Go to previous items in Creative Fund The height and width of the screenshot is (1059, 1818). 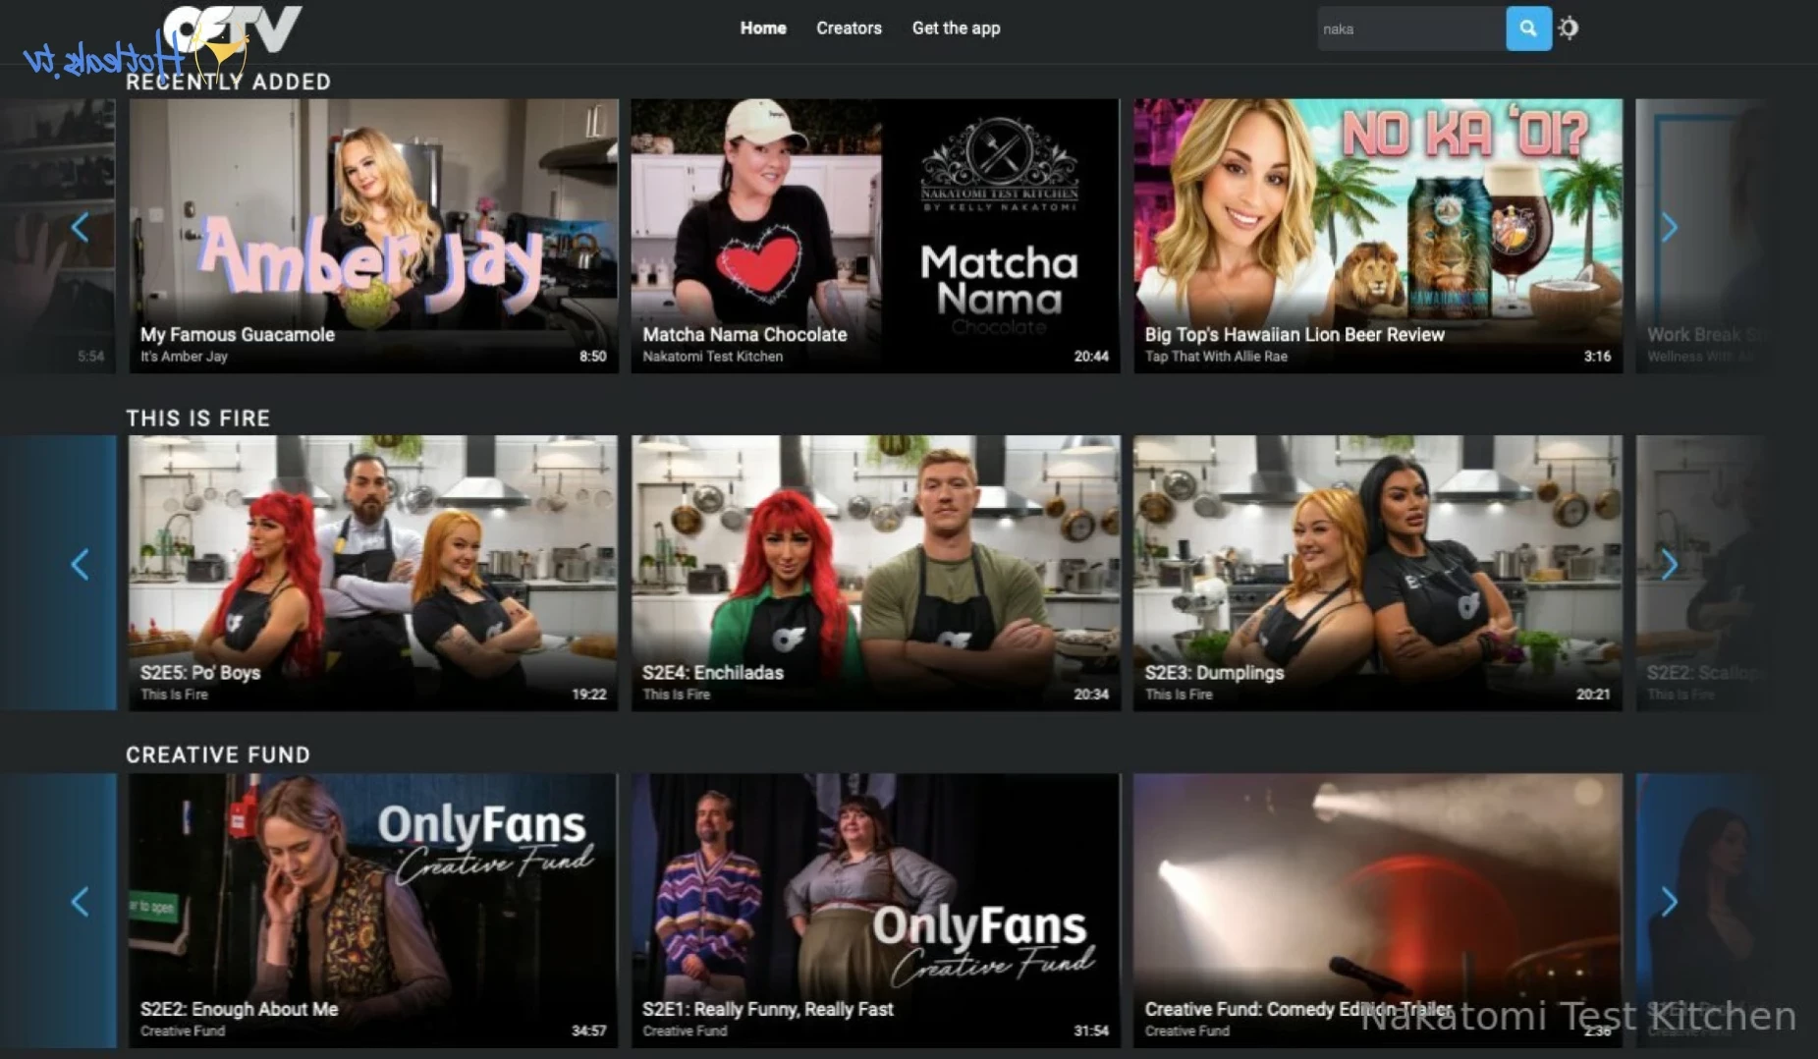pyautogui.click(x=81, y=901)
